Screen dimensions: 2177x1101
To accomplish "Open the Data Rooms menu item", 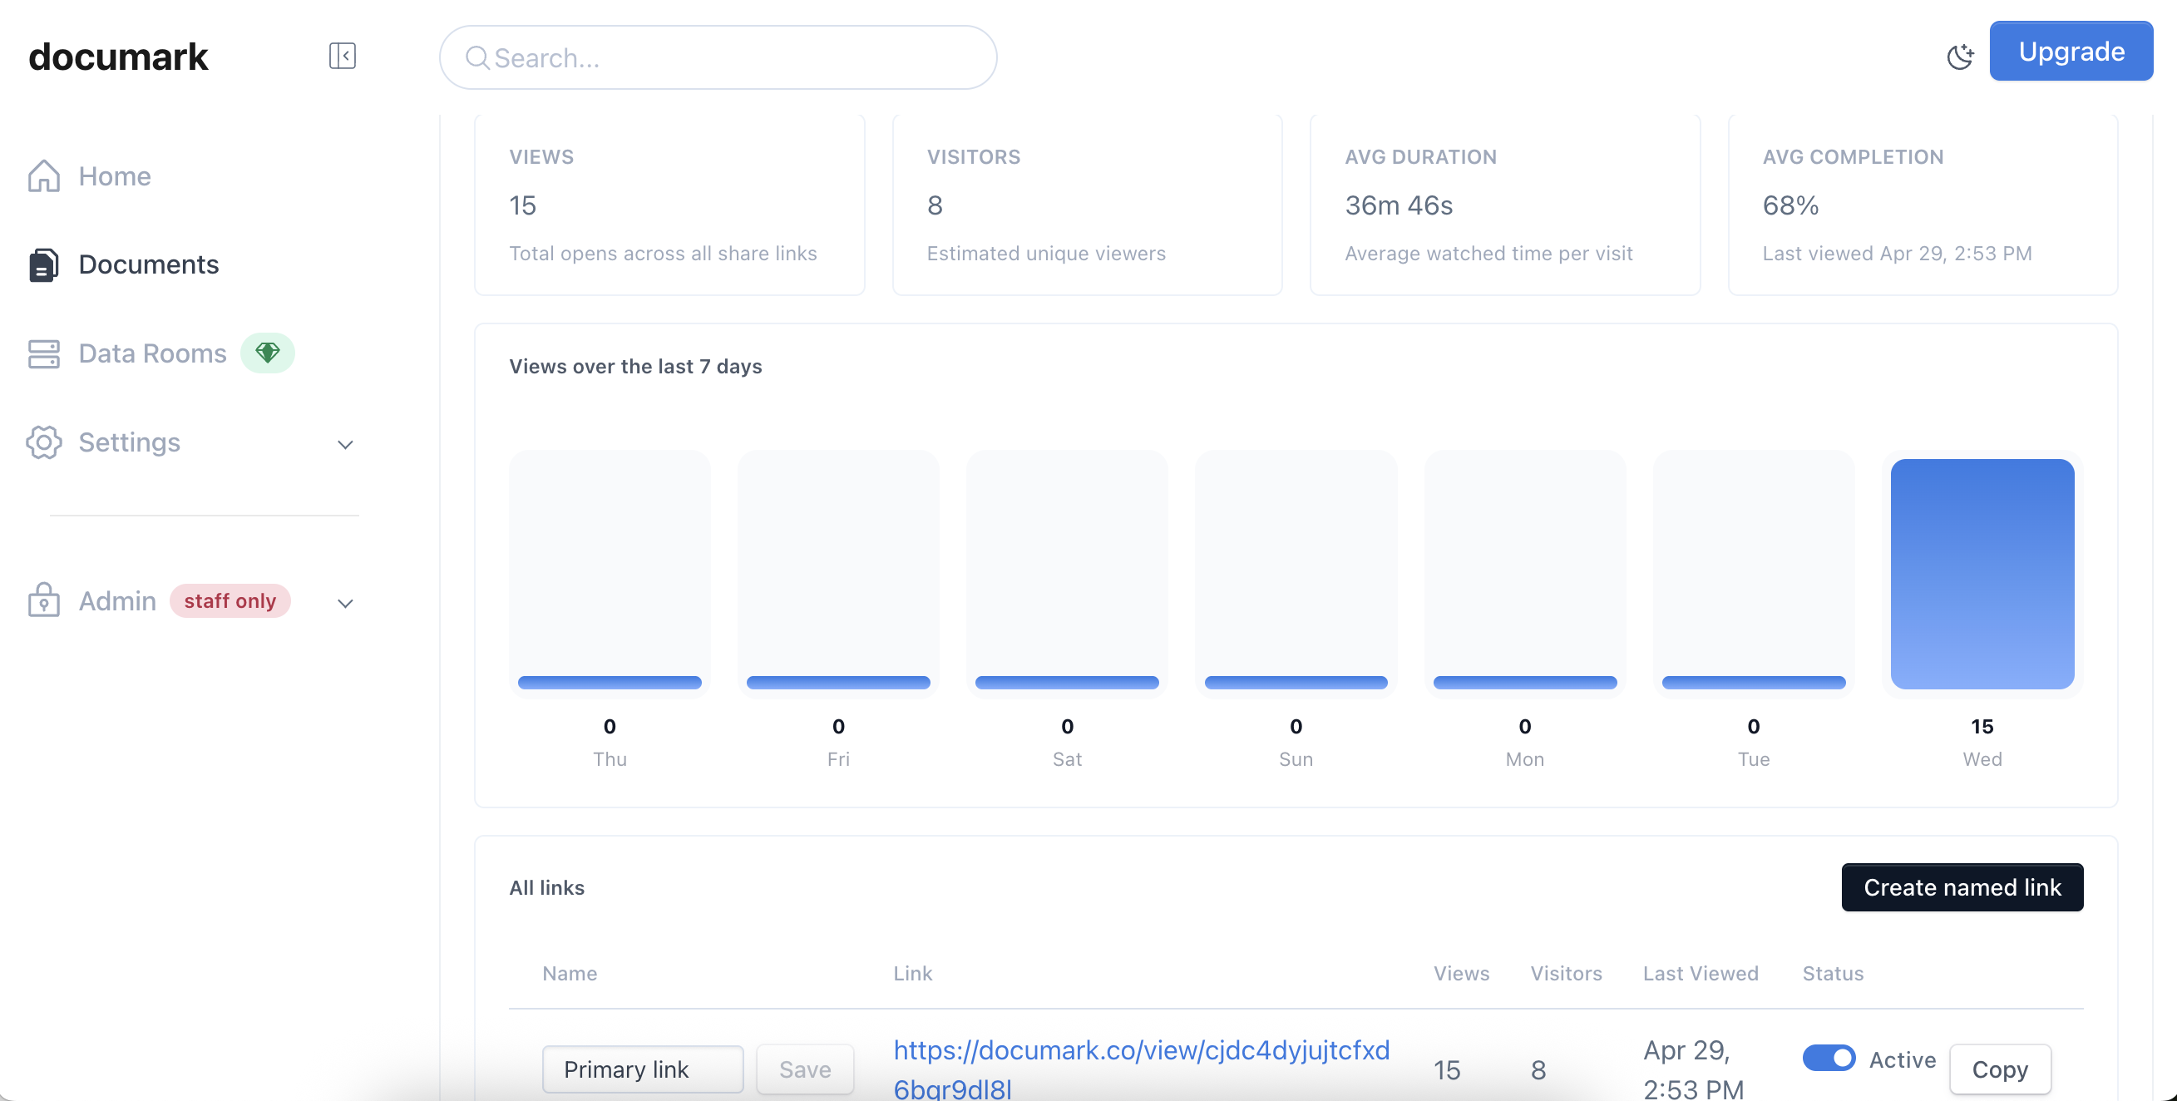I will pos(152,353).
